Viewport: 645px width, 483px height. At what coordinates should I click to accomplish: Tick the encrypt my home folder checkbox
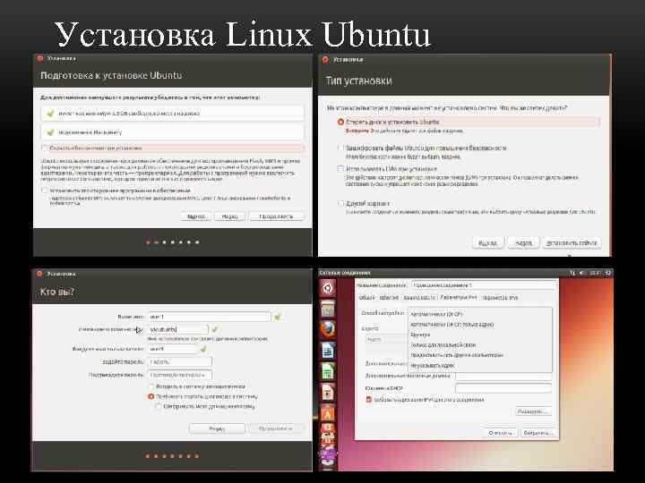[159, 406]
